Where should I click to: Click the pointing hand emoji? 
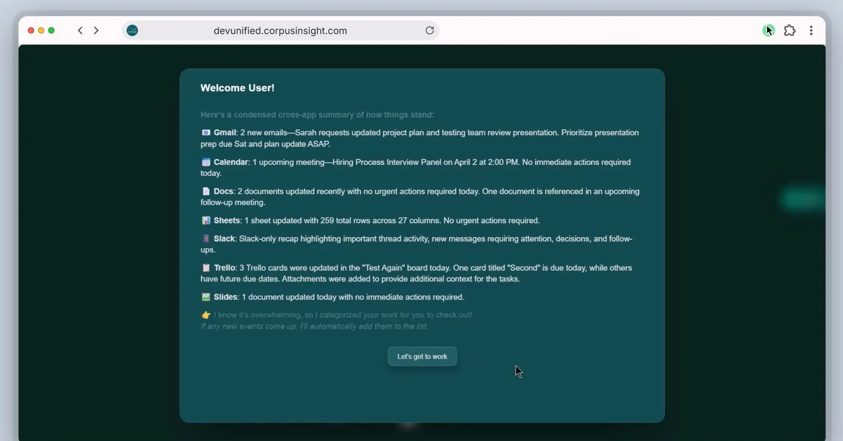pyautogui.click(x=206, y=315)
